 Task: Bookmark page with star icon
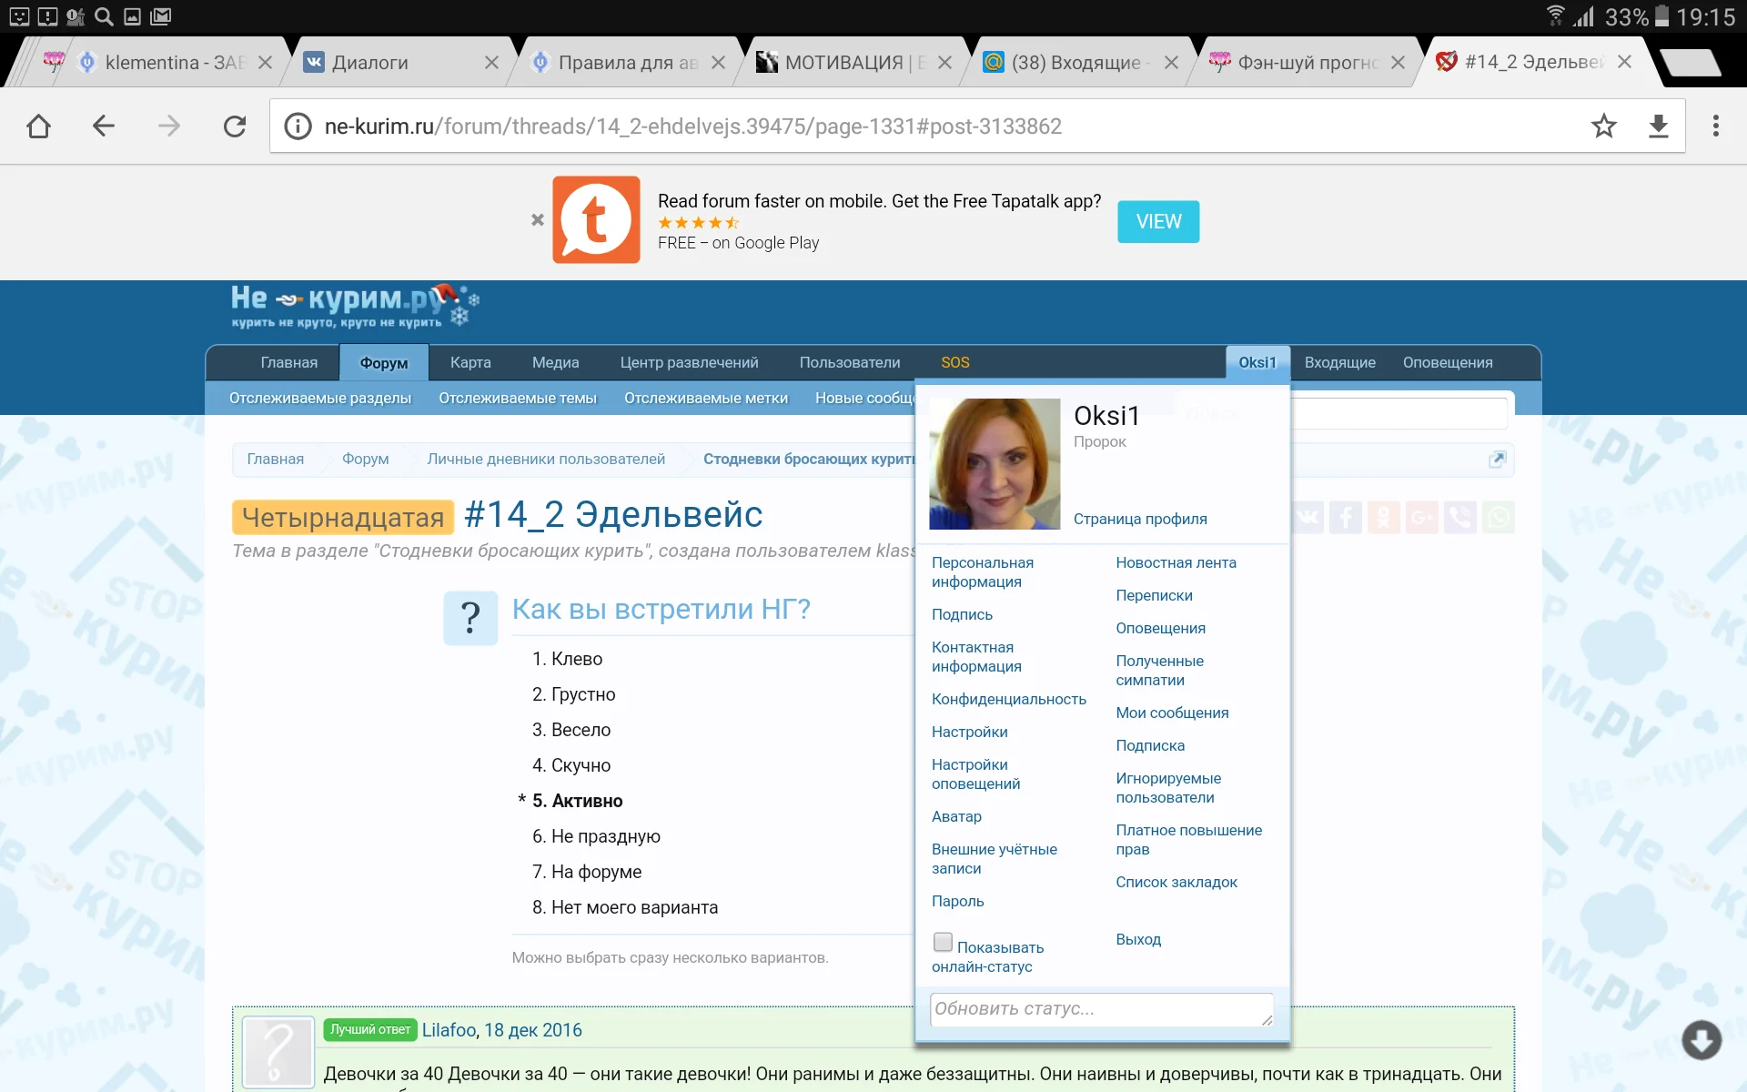click(1603, 126)
